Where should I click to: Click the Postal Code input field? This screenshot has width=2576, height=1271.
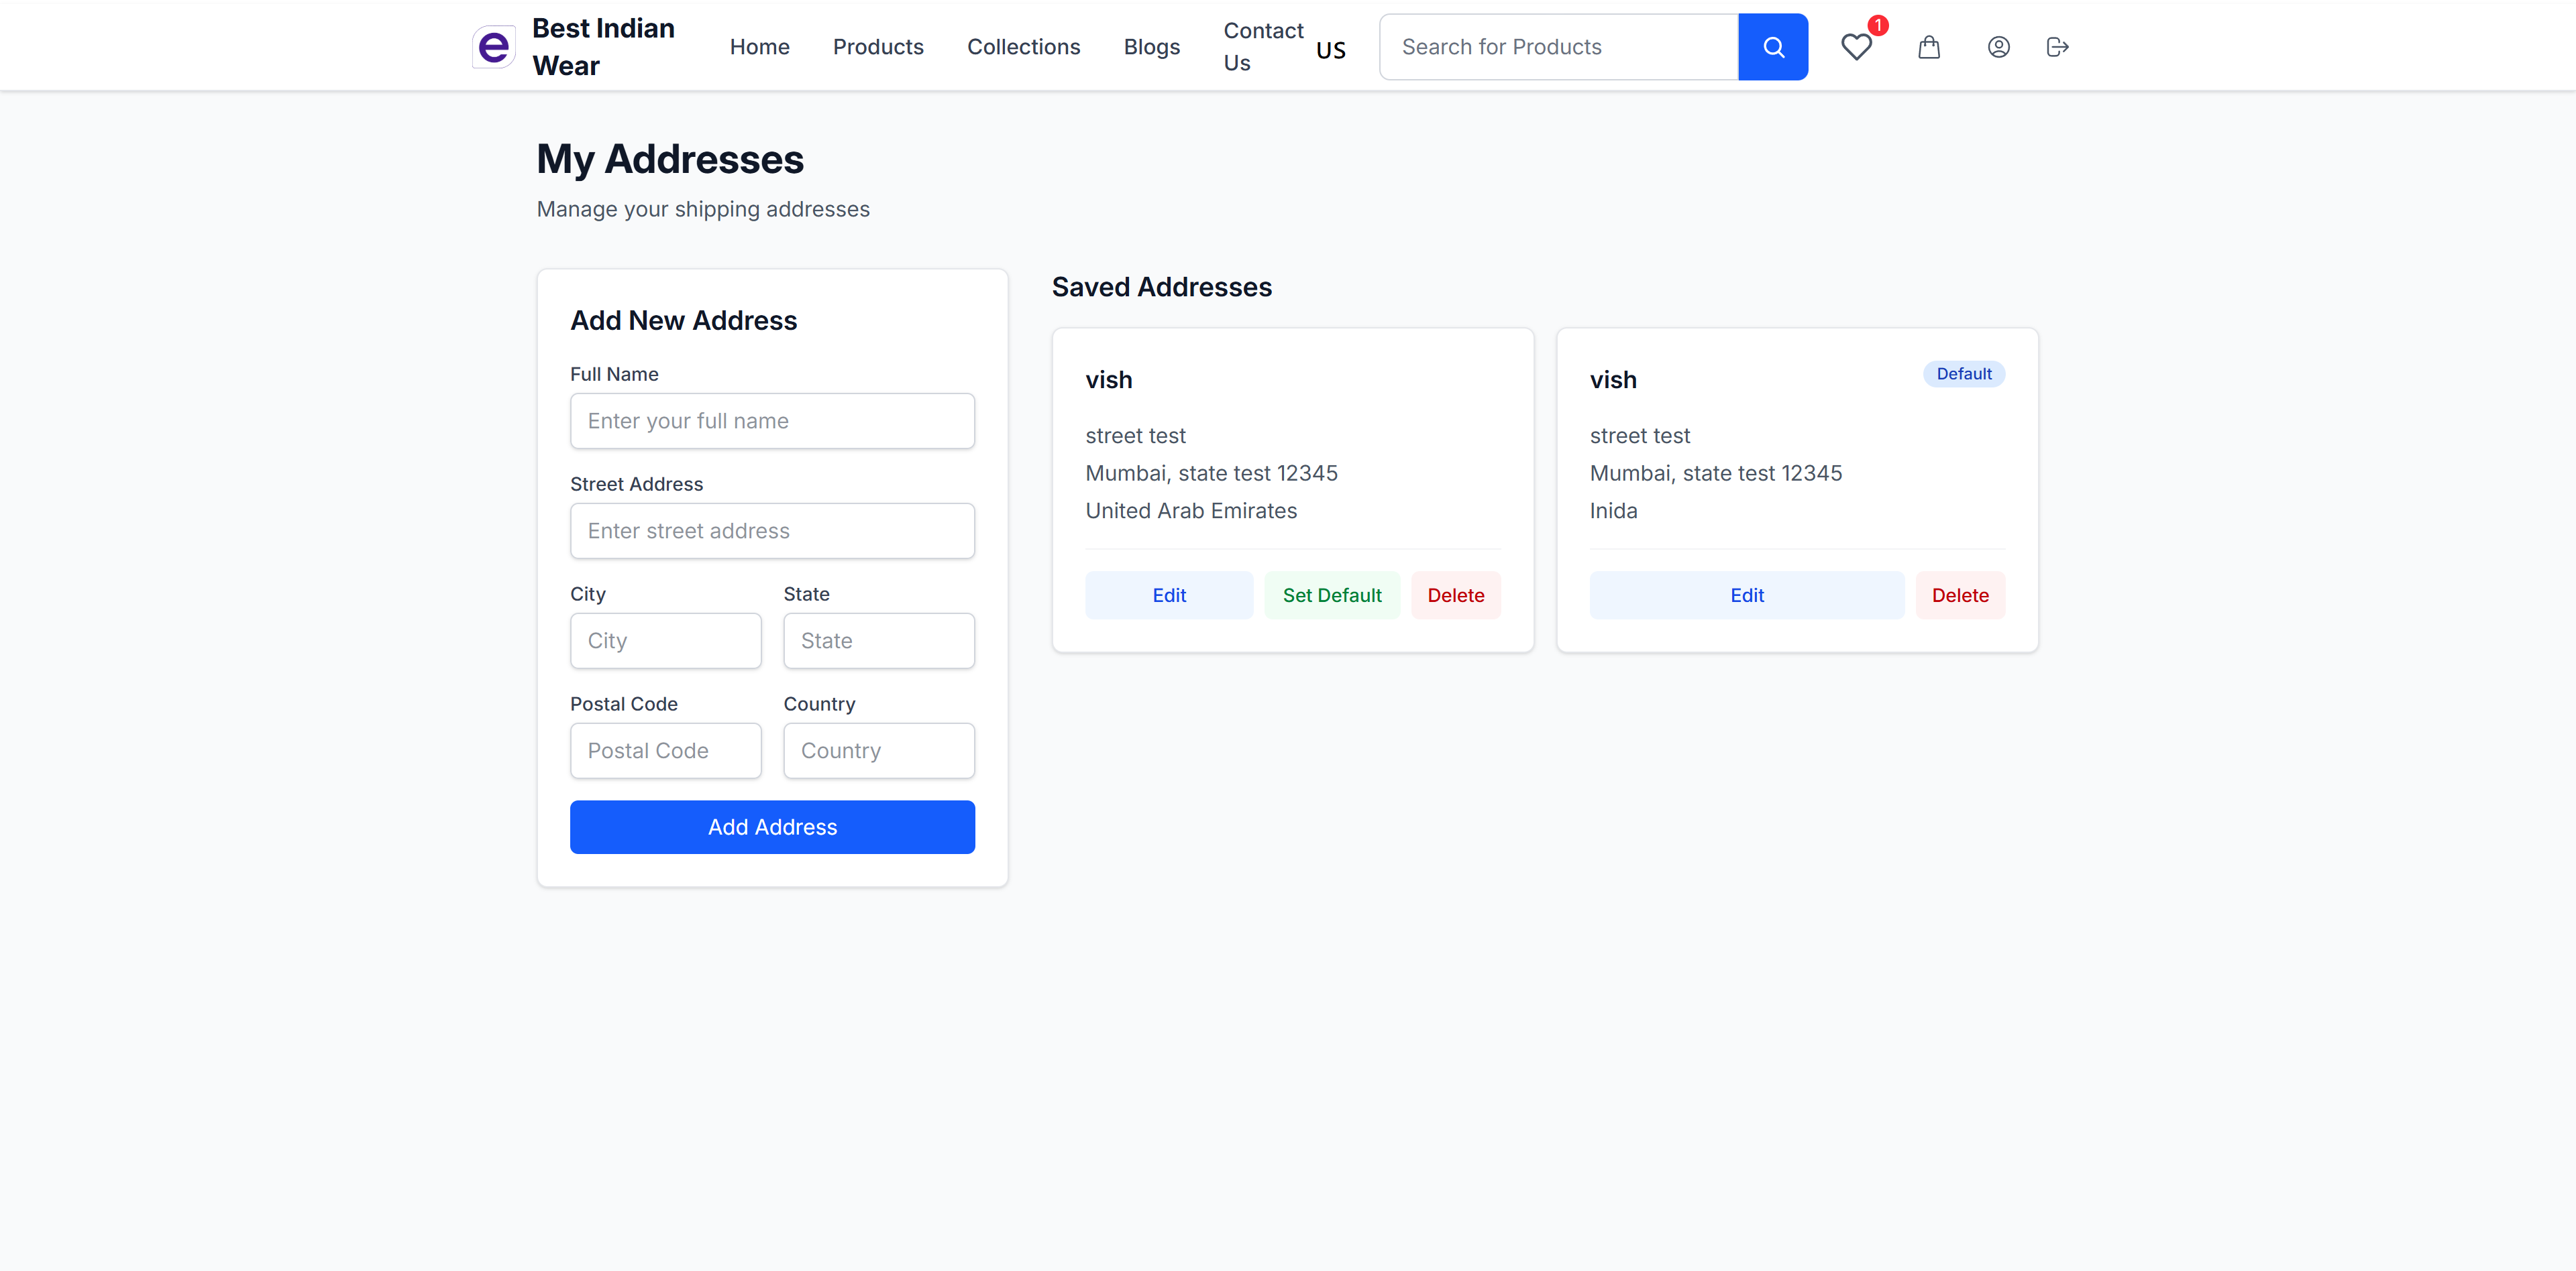665,750
